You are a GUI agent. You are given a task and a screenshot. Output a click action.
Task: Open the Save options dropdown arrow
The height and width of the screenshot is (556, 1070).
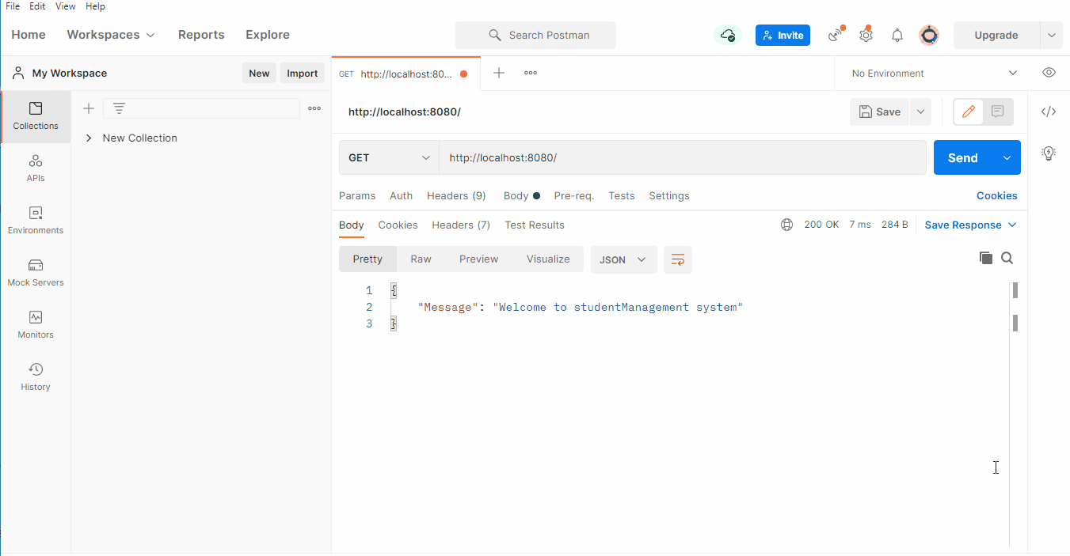[x=920, y=112]
